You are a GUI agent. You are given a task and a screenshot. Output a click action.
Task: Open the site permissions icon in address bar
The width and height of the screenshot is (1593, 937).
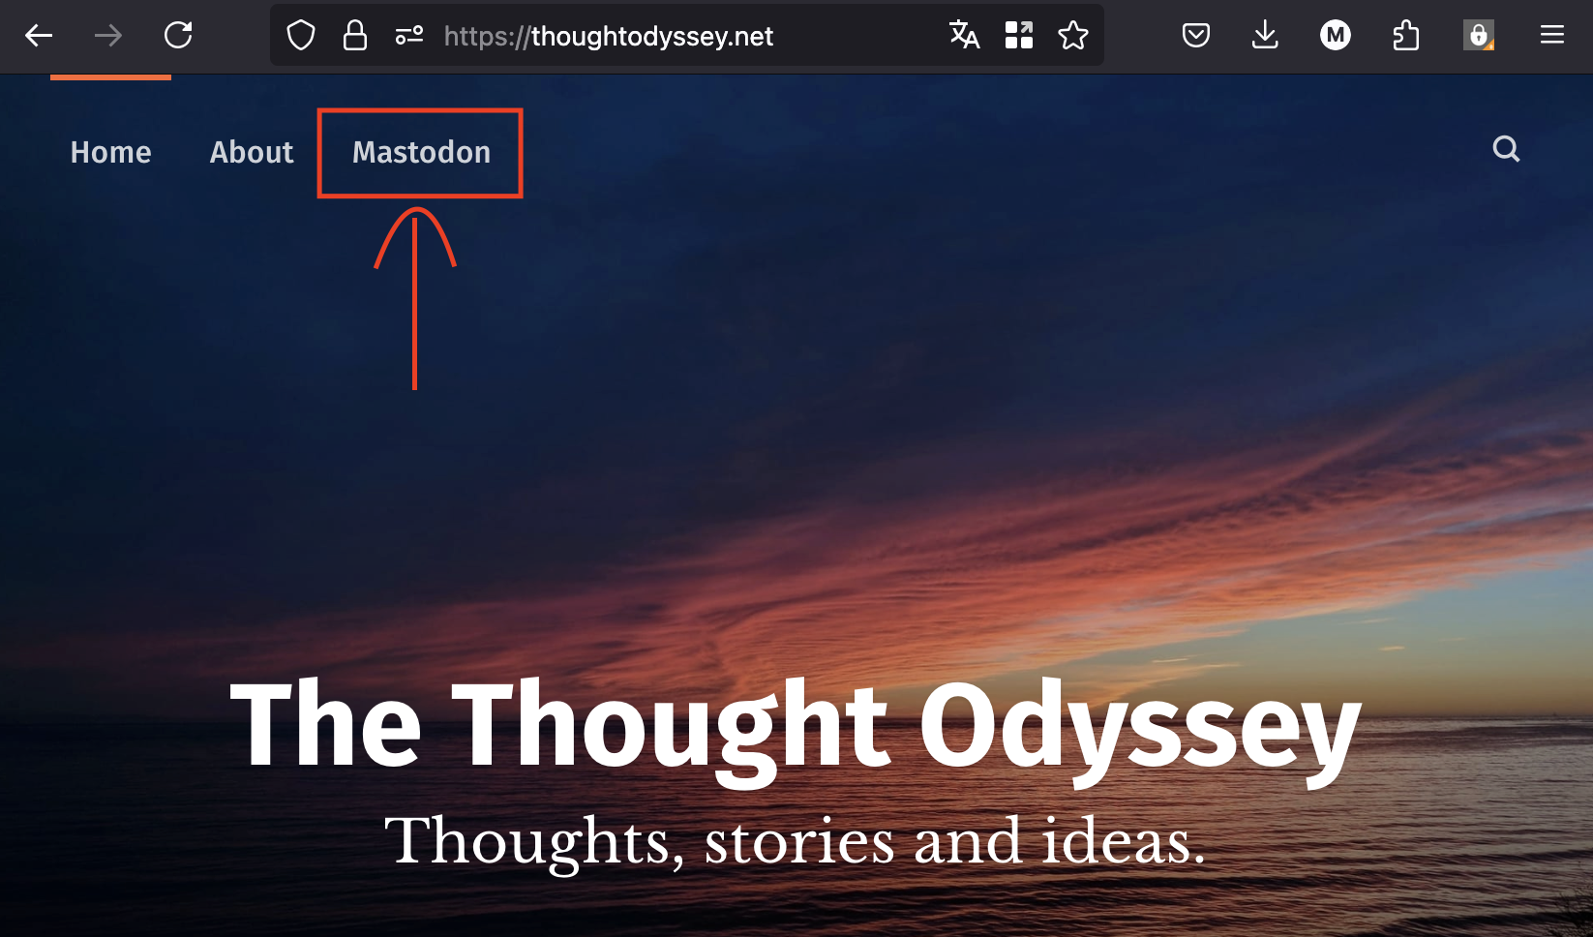click(x=409, y=36)
